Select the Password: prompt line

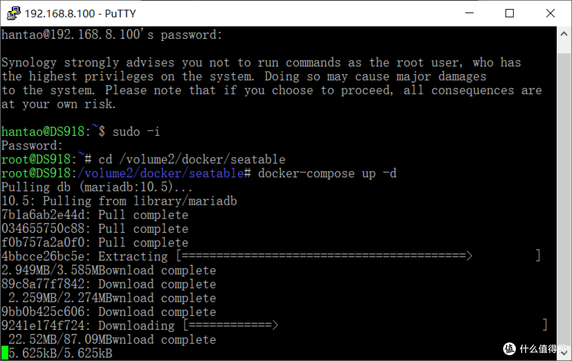[30, 145]
